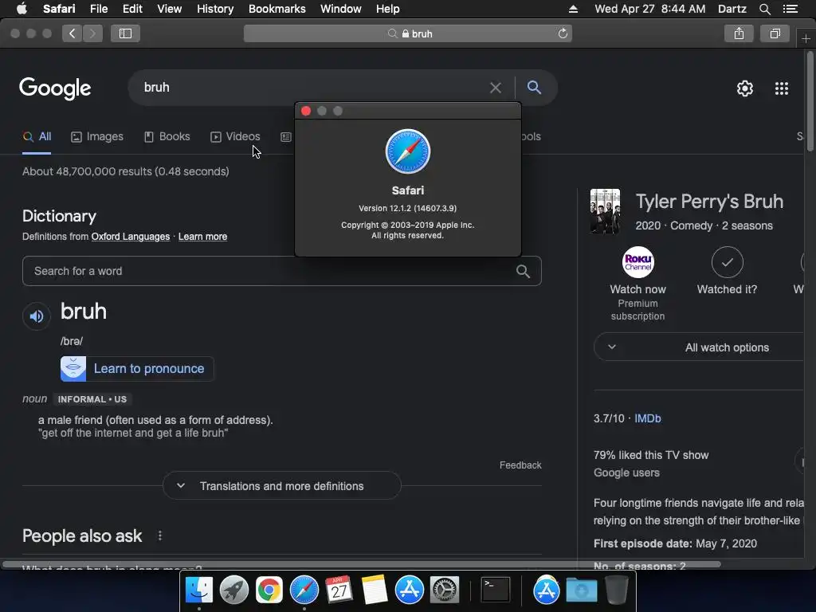816x612 pixels.
Task: Click the vertical page scrollbar thumb
Action: 810,101
